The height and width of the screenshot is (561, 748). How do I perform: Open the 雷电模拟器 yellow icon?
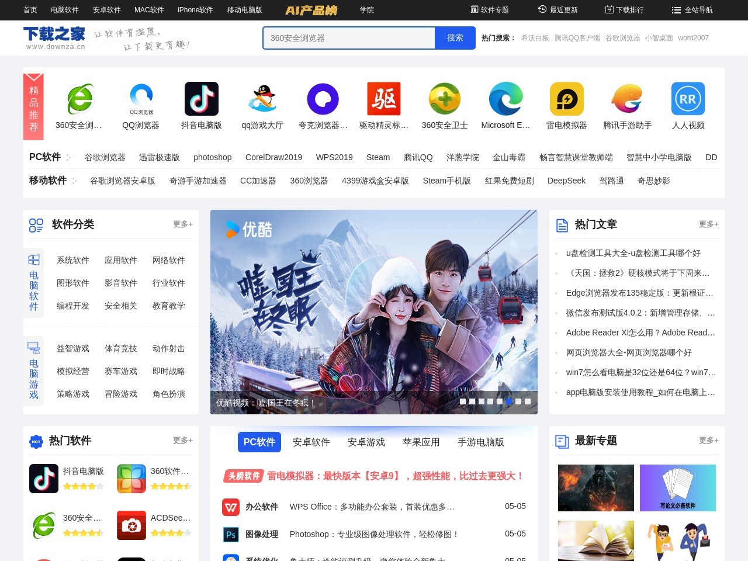pos(566,99)
